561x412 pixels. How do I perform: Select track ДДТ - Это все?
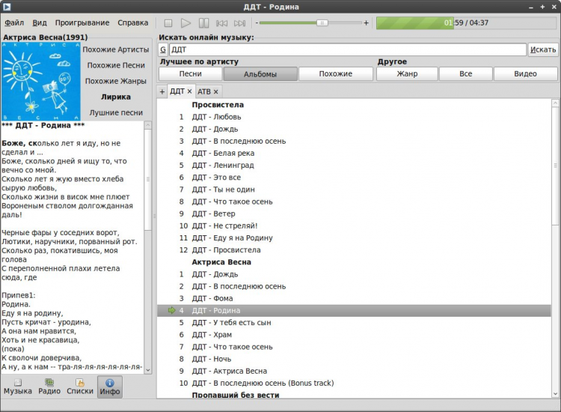354,178
